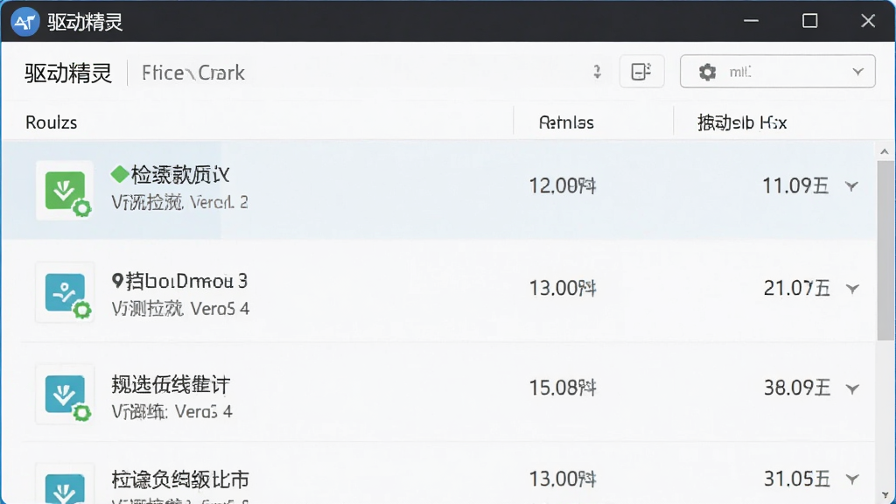
Task: Click the 31.05 value in the last row
Action: tap(797, 479)
